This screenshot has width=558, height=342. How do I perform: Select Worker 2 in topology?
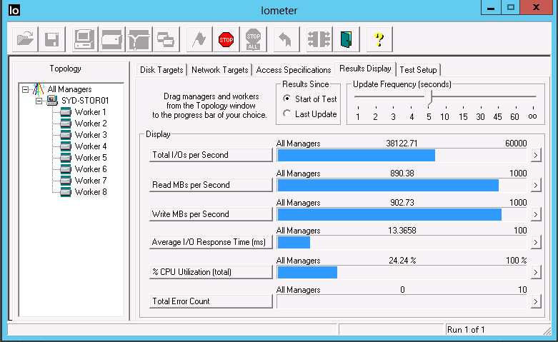click(84, 124)
